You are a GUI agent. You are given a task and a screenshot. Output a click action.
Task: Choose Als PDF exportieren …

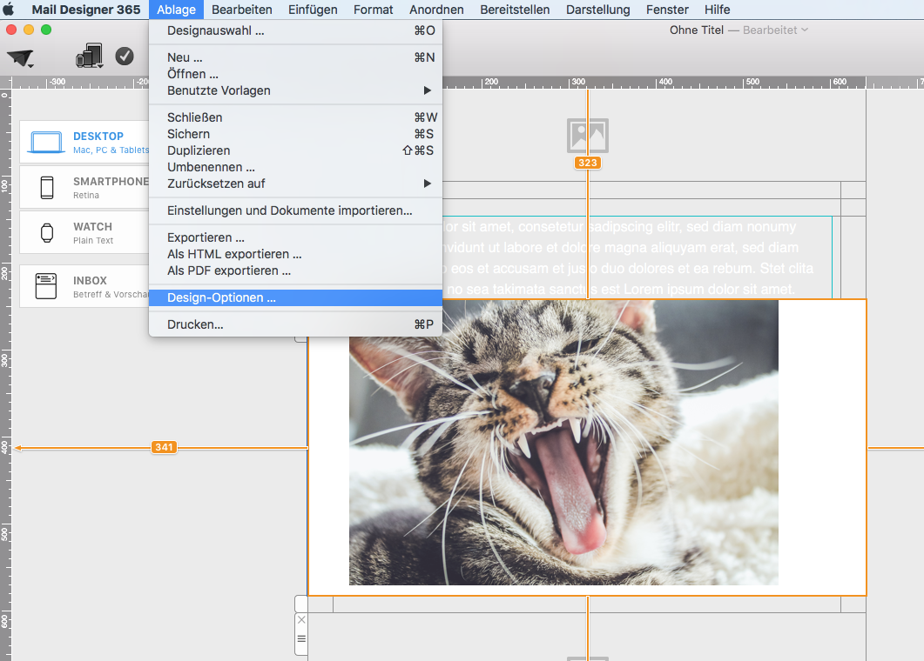[x=296, y=270]
